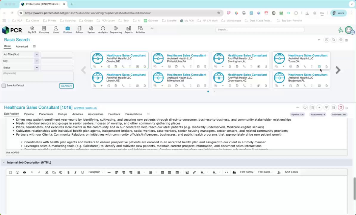Open the Presentations tab
This screenshot has height=215, width=356.
(134, 114)
